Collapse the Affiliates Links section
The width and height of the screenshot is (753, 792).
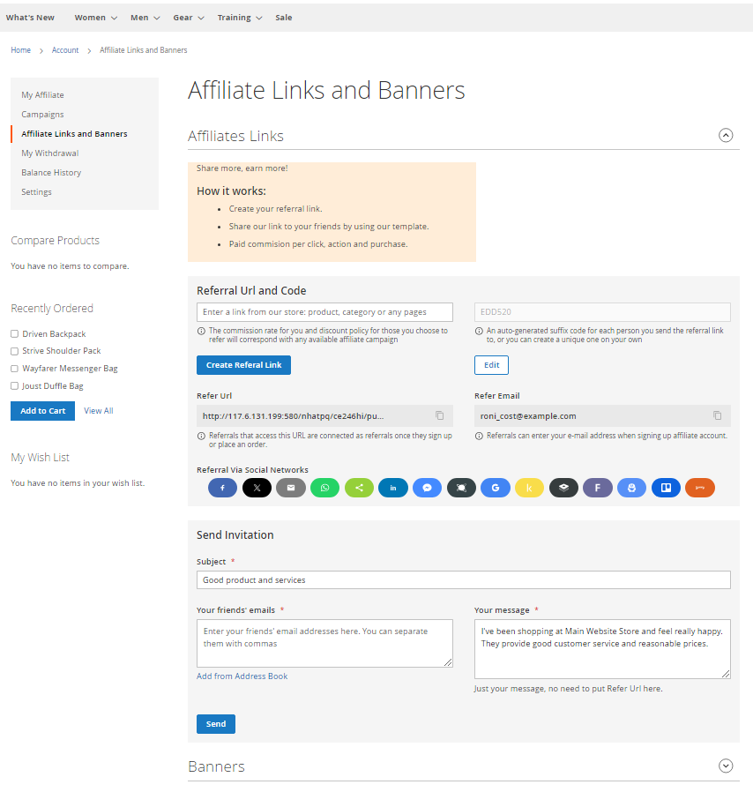726,136
